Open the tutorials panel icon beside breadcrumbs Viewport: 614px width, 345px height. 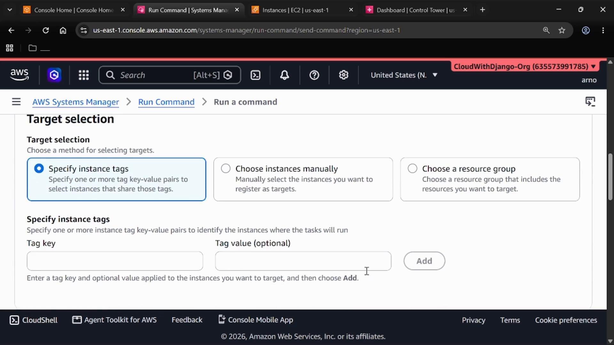[590, 102]
